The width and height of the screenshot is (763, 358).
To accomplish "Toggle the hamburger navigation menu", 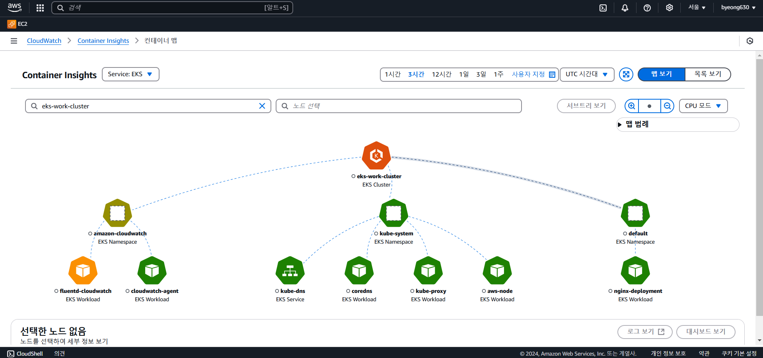I will coord(14,41).
